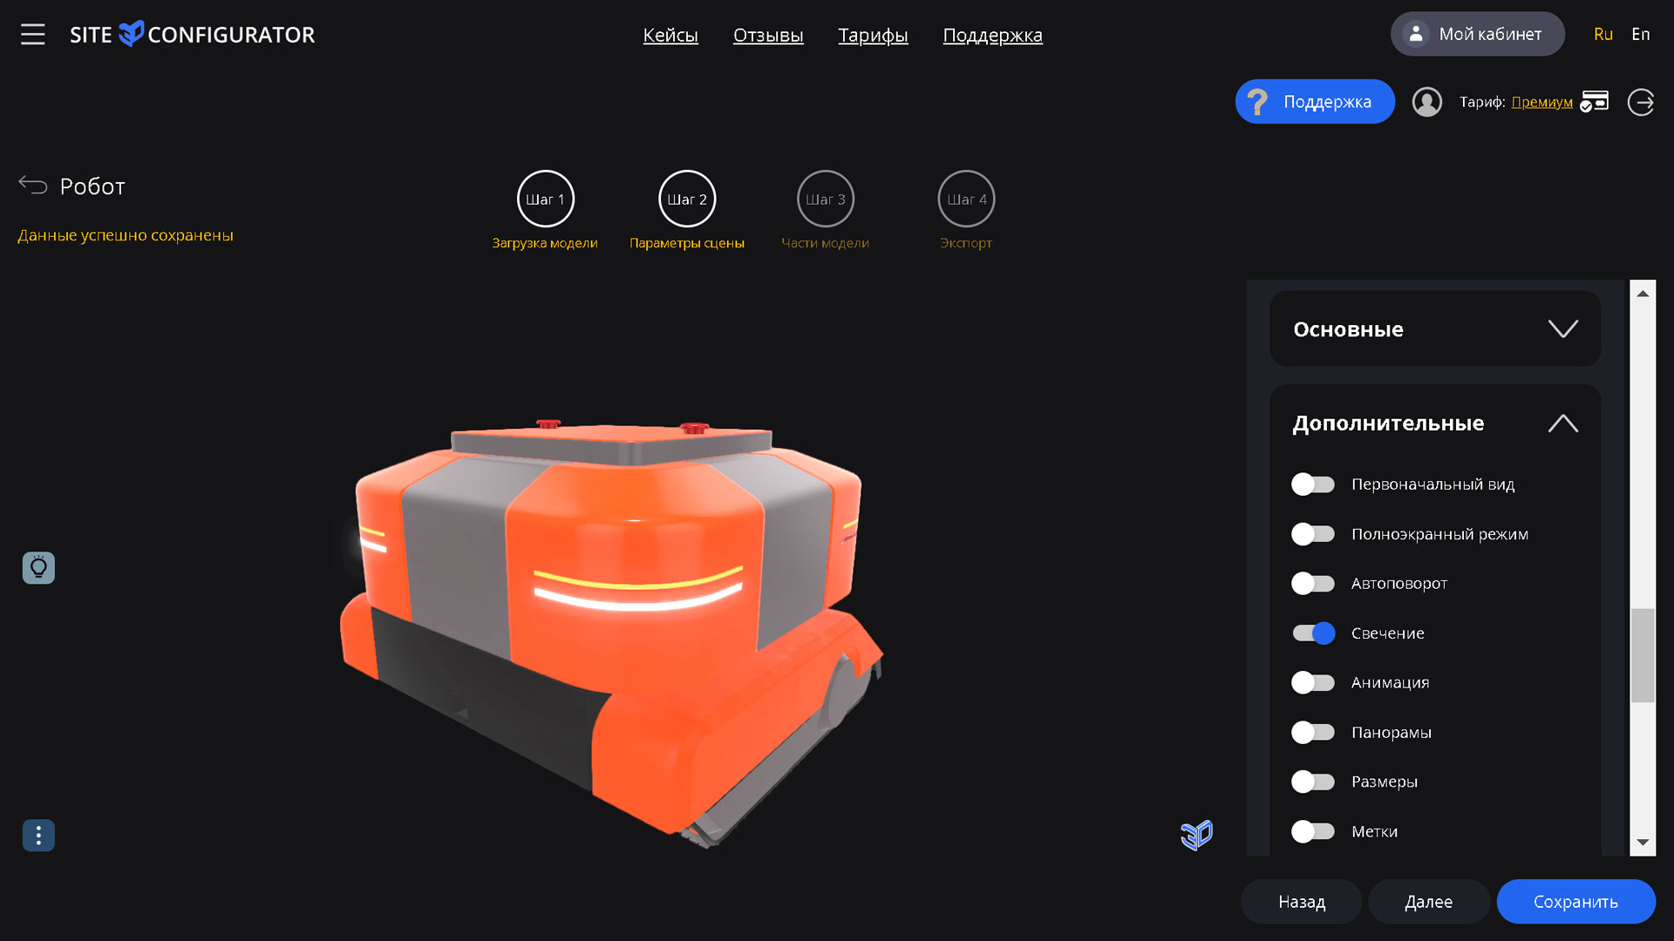Turn on the Анимация toggle
This screenshot has width=1674, height=941.
pos(1313,683)
